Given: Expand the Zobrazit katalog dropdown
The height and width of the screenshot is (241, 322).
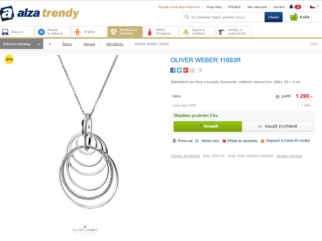Looking at the screenshot, I should (x=22, y=44).
